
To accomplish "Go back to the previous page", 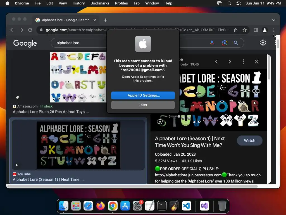I will tap(12, 30).
